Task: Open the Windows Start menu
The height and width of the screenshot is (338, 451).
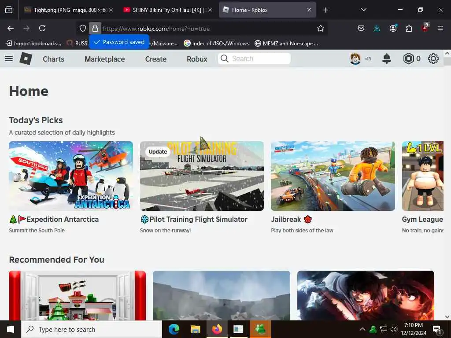Action: coord(11,329)
